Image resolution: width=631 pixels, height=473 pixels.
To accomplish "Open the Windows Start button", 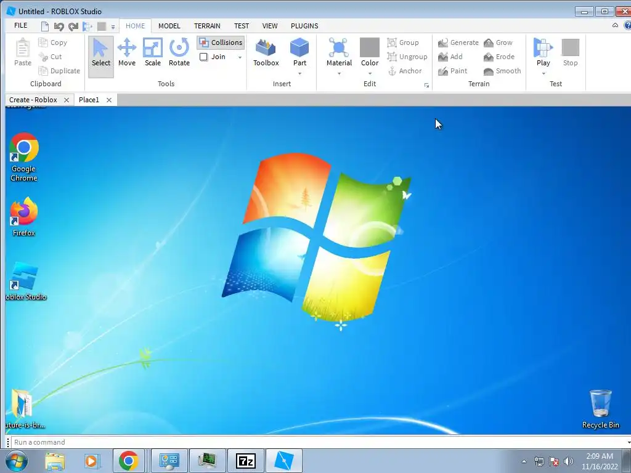I will pos(17,461).
